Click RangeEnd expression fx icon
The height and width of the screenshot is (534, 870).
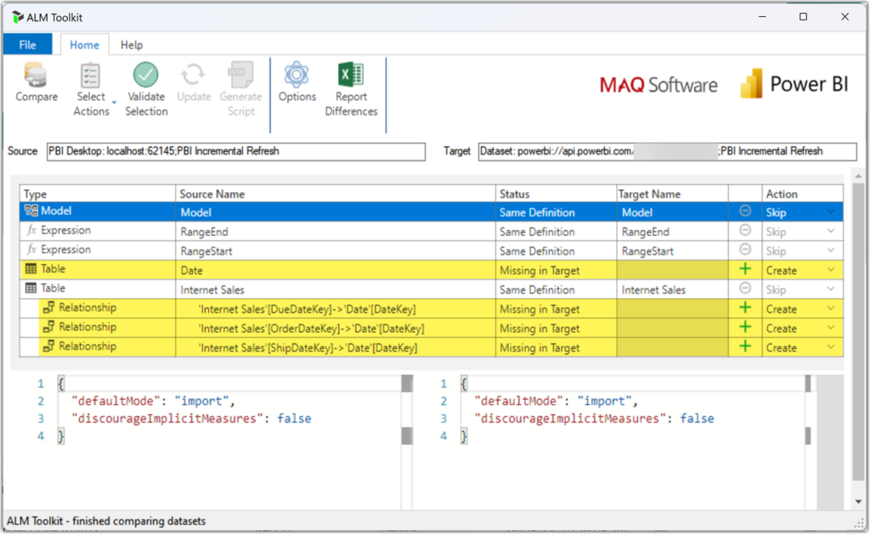pos(31,230)
